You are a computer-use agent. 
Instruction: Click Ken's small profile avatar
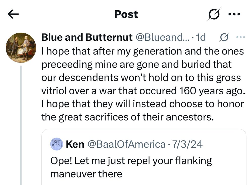[56, 144]
